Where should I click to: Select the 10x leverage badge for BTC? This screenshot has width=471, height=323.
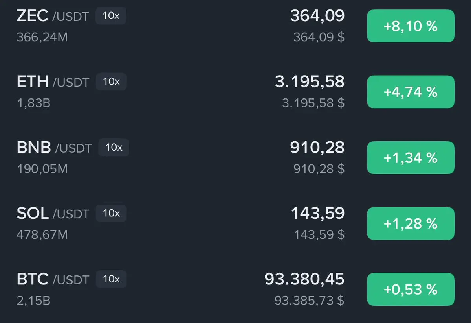click(111, 279)
